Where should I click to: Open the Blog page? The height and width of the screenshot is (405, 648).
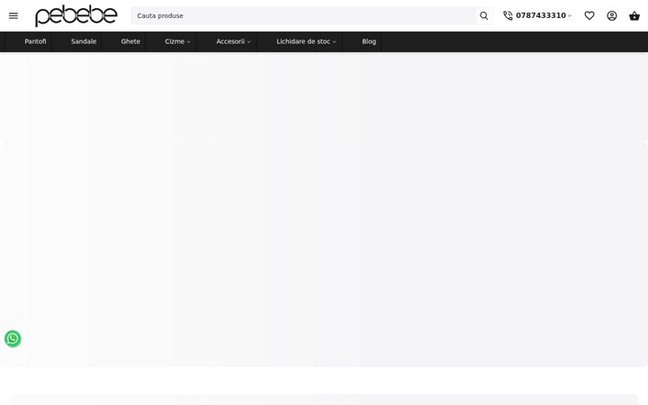click(x=369, y=41)
